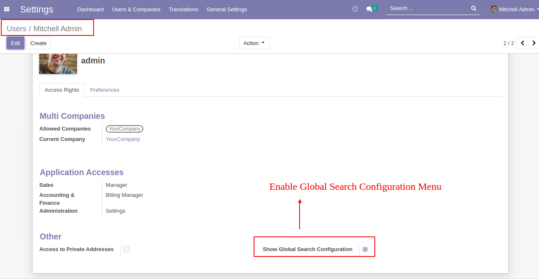Click the clock activities icon
This screenshot has height=279, width=539.
[x=355, y=9]
